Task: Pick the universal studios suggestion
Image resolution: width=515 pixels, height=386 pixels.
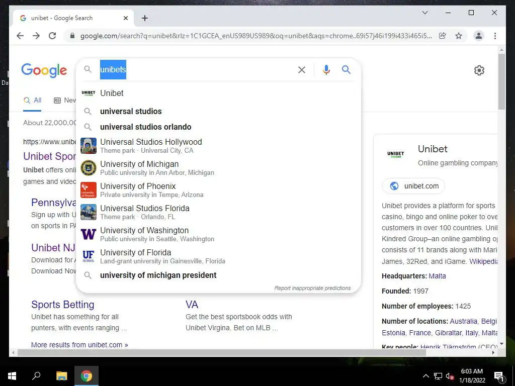Action: click(218, 111)
